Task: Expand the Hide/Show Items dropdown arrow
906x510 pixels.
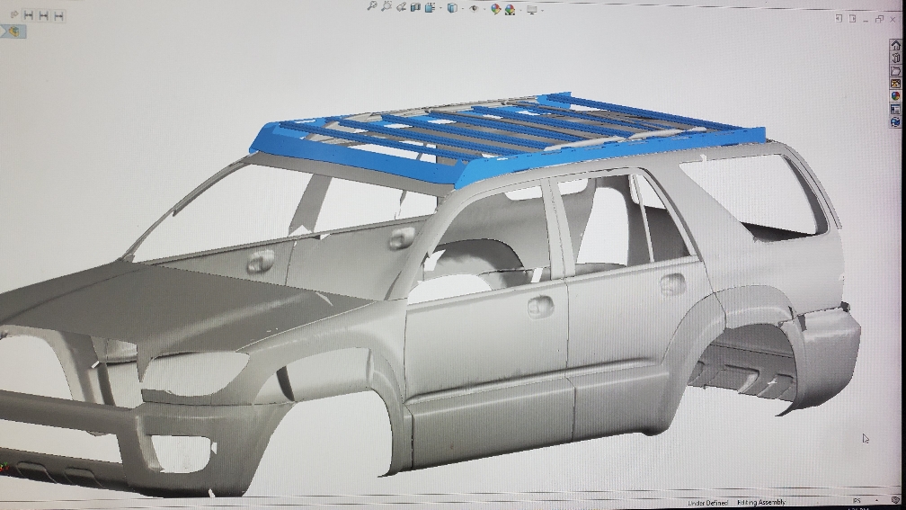Action: click(484, 9)
